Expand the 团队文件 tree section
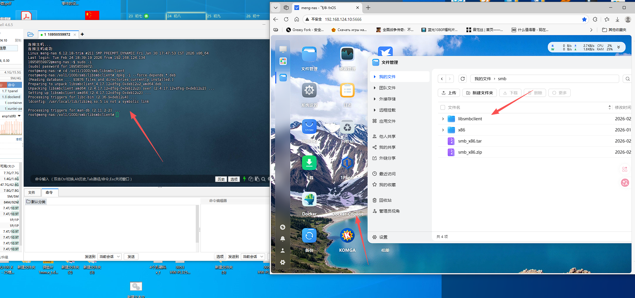635x298 pixels. coord(375,88)
